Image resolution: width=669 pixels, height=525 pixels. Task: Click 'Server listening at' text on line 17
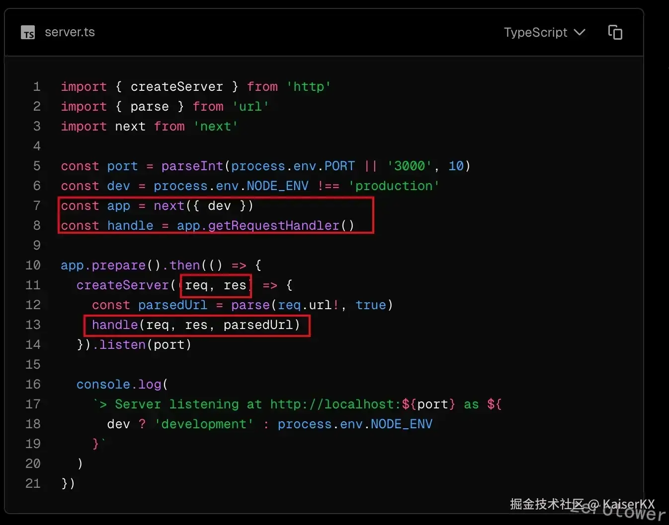(188, 404)
